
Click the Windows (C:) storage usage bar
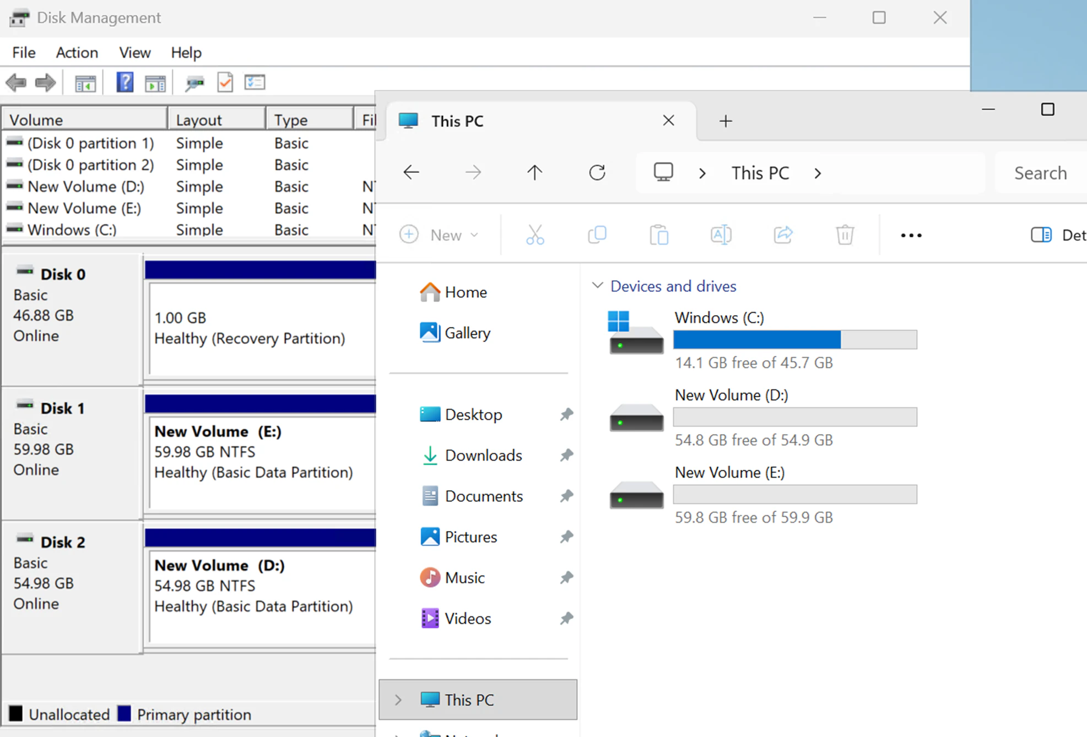pyautogui.click(x=795, y=339)
